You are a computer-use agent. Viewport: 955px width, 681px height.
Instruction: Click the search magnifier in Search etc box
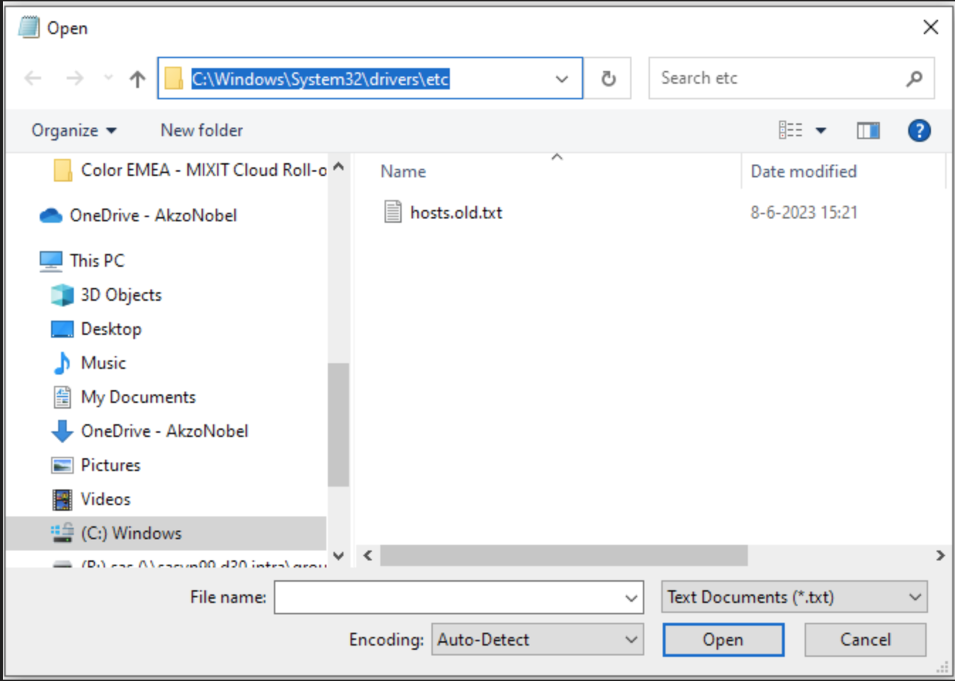(915, 78)
